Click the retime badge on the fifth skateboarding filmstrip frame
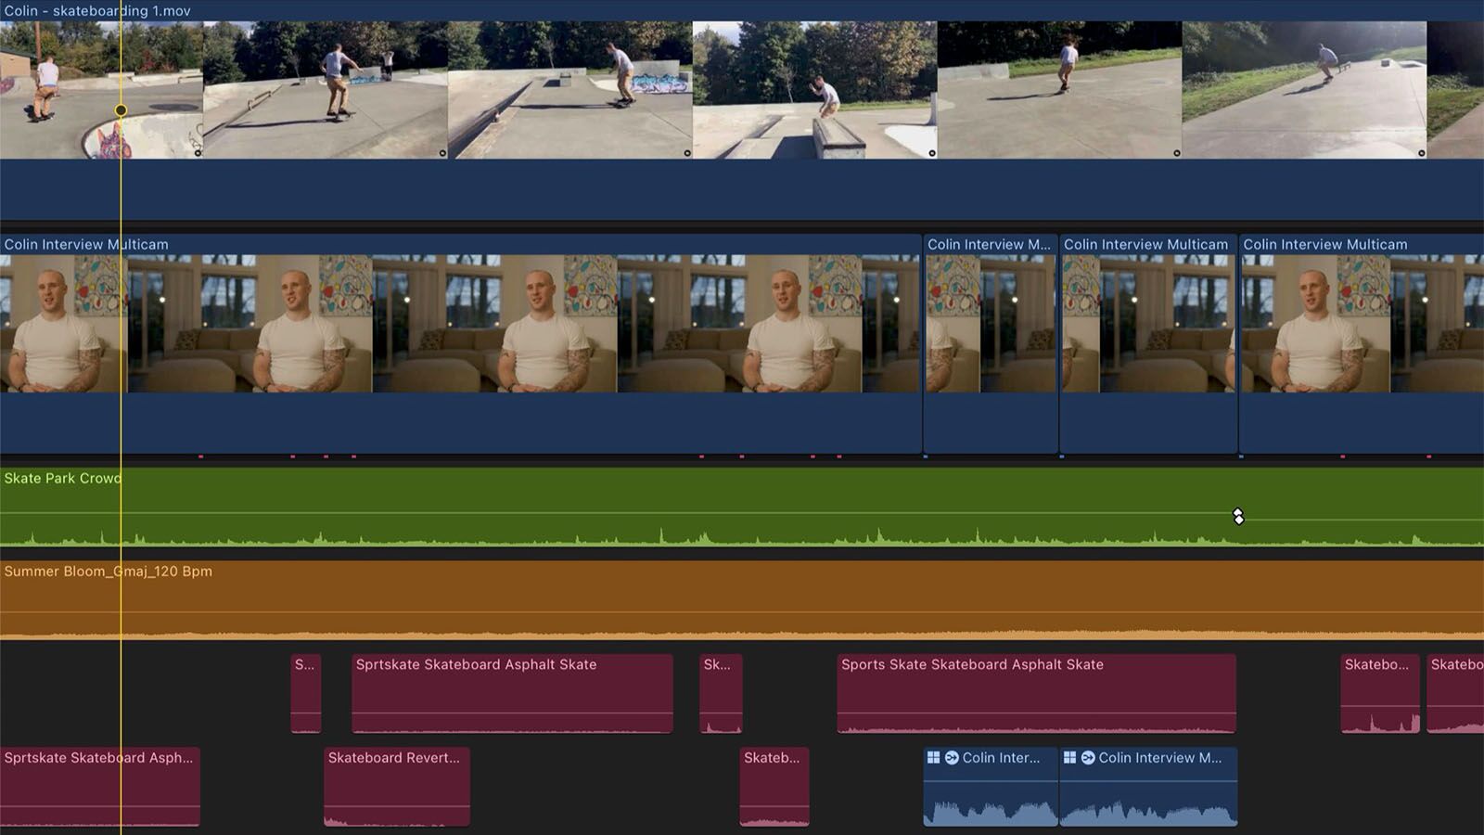Image resolution: width=1484 pixels, height=835 pixels. tap(1176, 152)
